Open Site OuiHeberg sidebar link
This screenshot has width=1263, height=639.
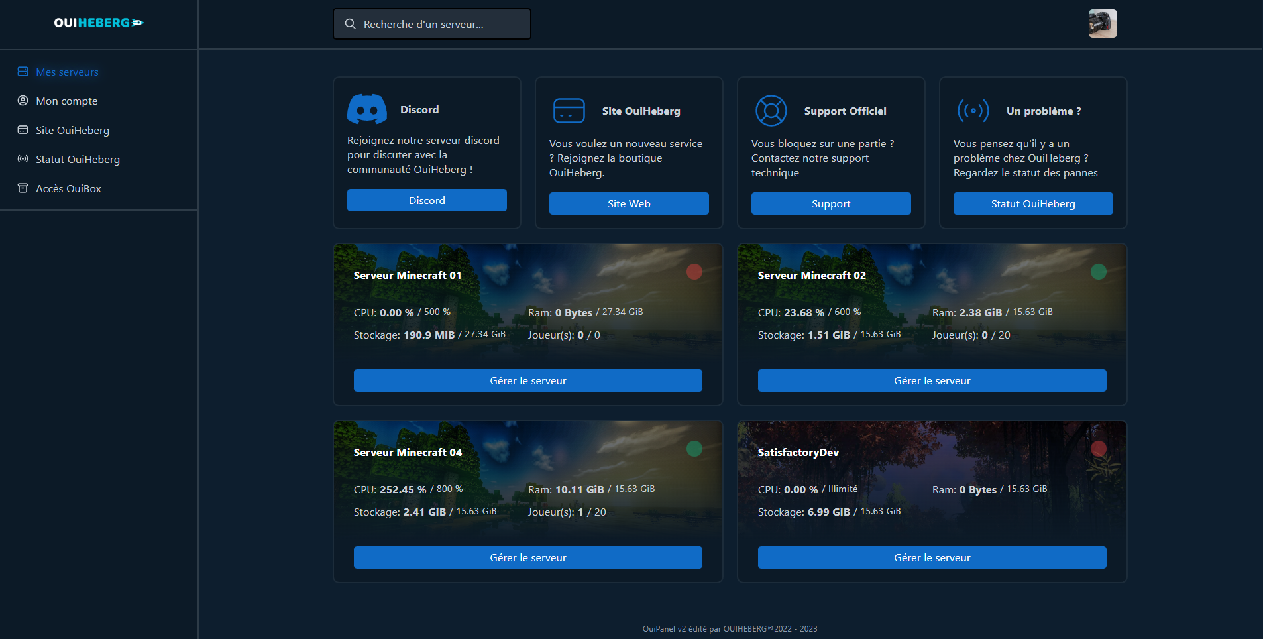tap(72, 130)
